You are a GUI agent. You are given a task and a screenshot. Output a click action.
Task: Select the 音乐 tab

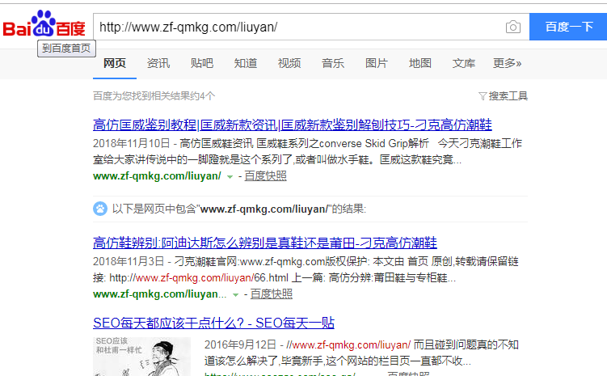click(333, 63)
